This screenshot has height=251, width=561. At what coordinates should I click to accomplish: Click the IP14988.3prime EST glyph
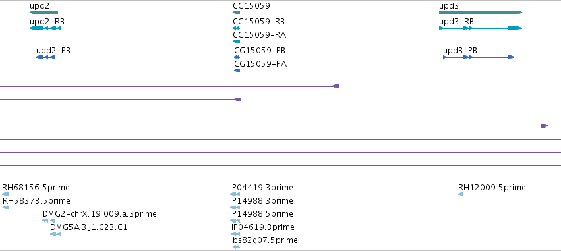pyautogui.click(x=235, y=208)
